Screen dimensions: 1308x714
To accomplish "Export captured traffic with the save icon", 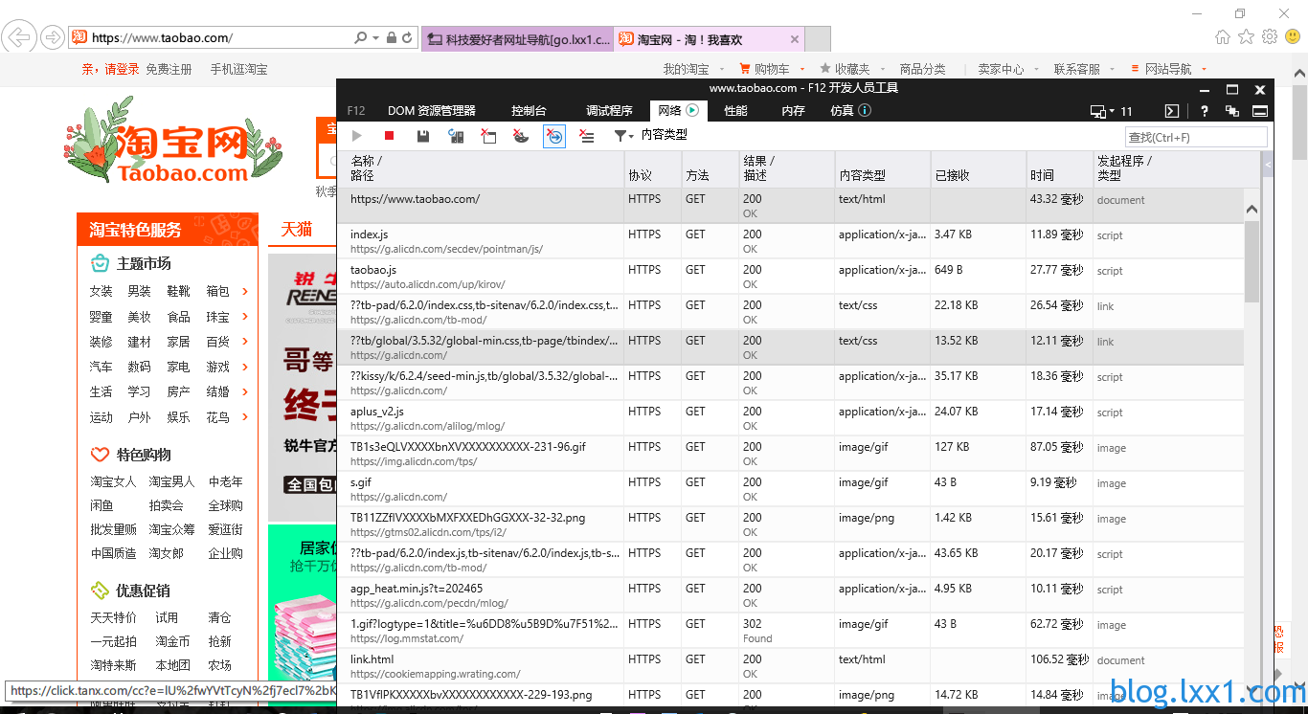I will click(423, 136).
